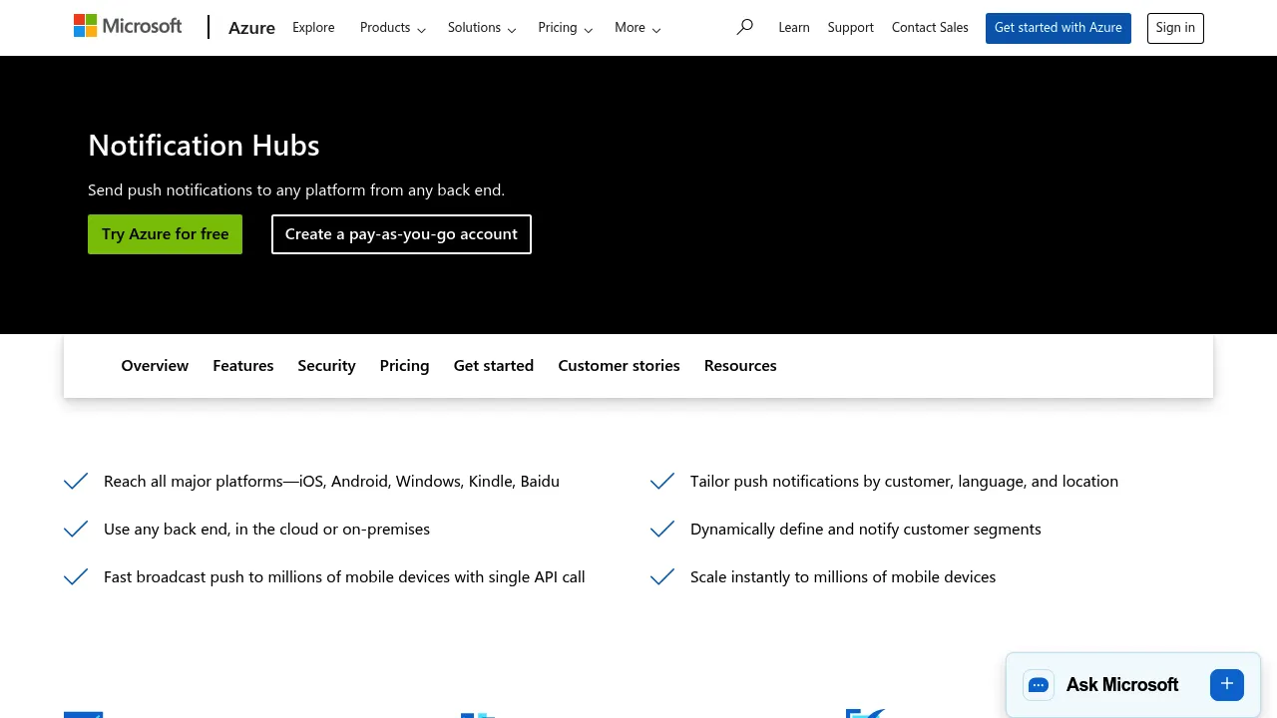1277x718 pixels.
Task: Open the search magnifier icon
Action: (744, 27)
